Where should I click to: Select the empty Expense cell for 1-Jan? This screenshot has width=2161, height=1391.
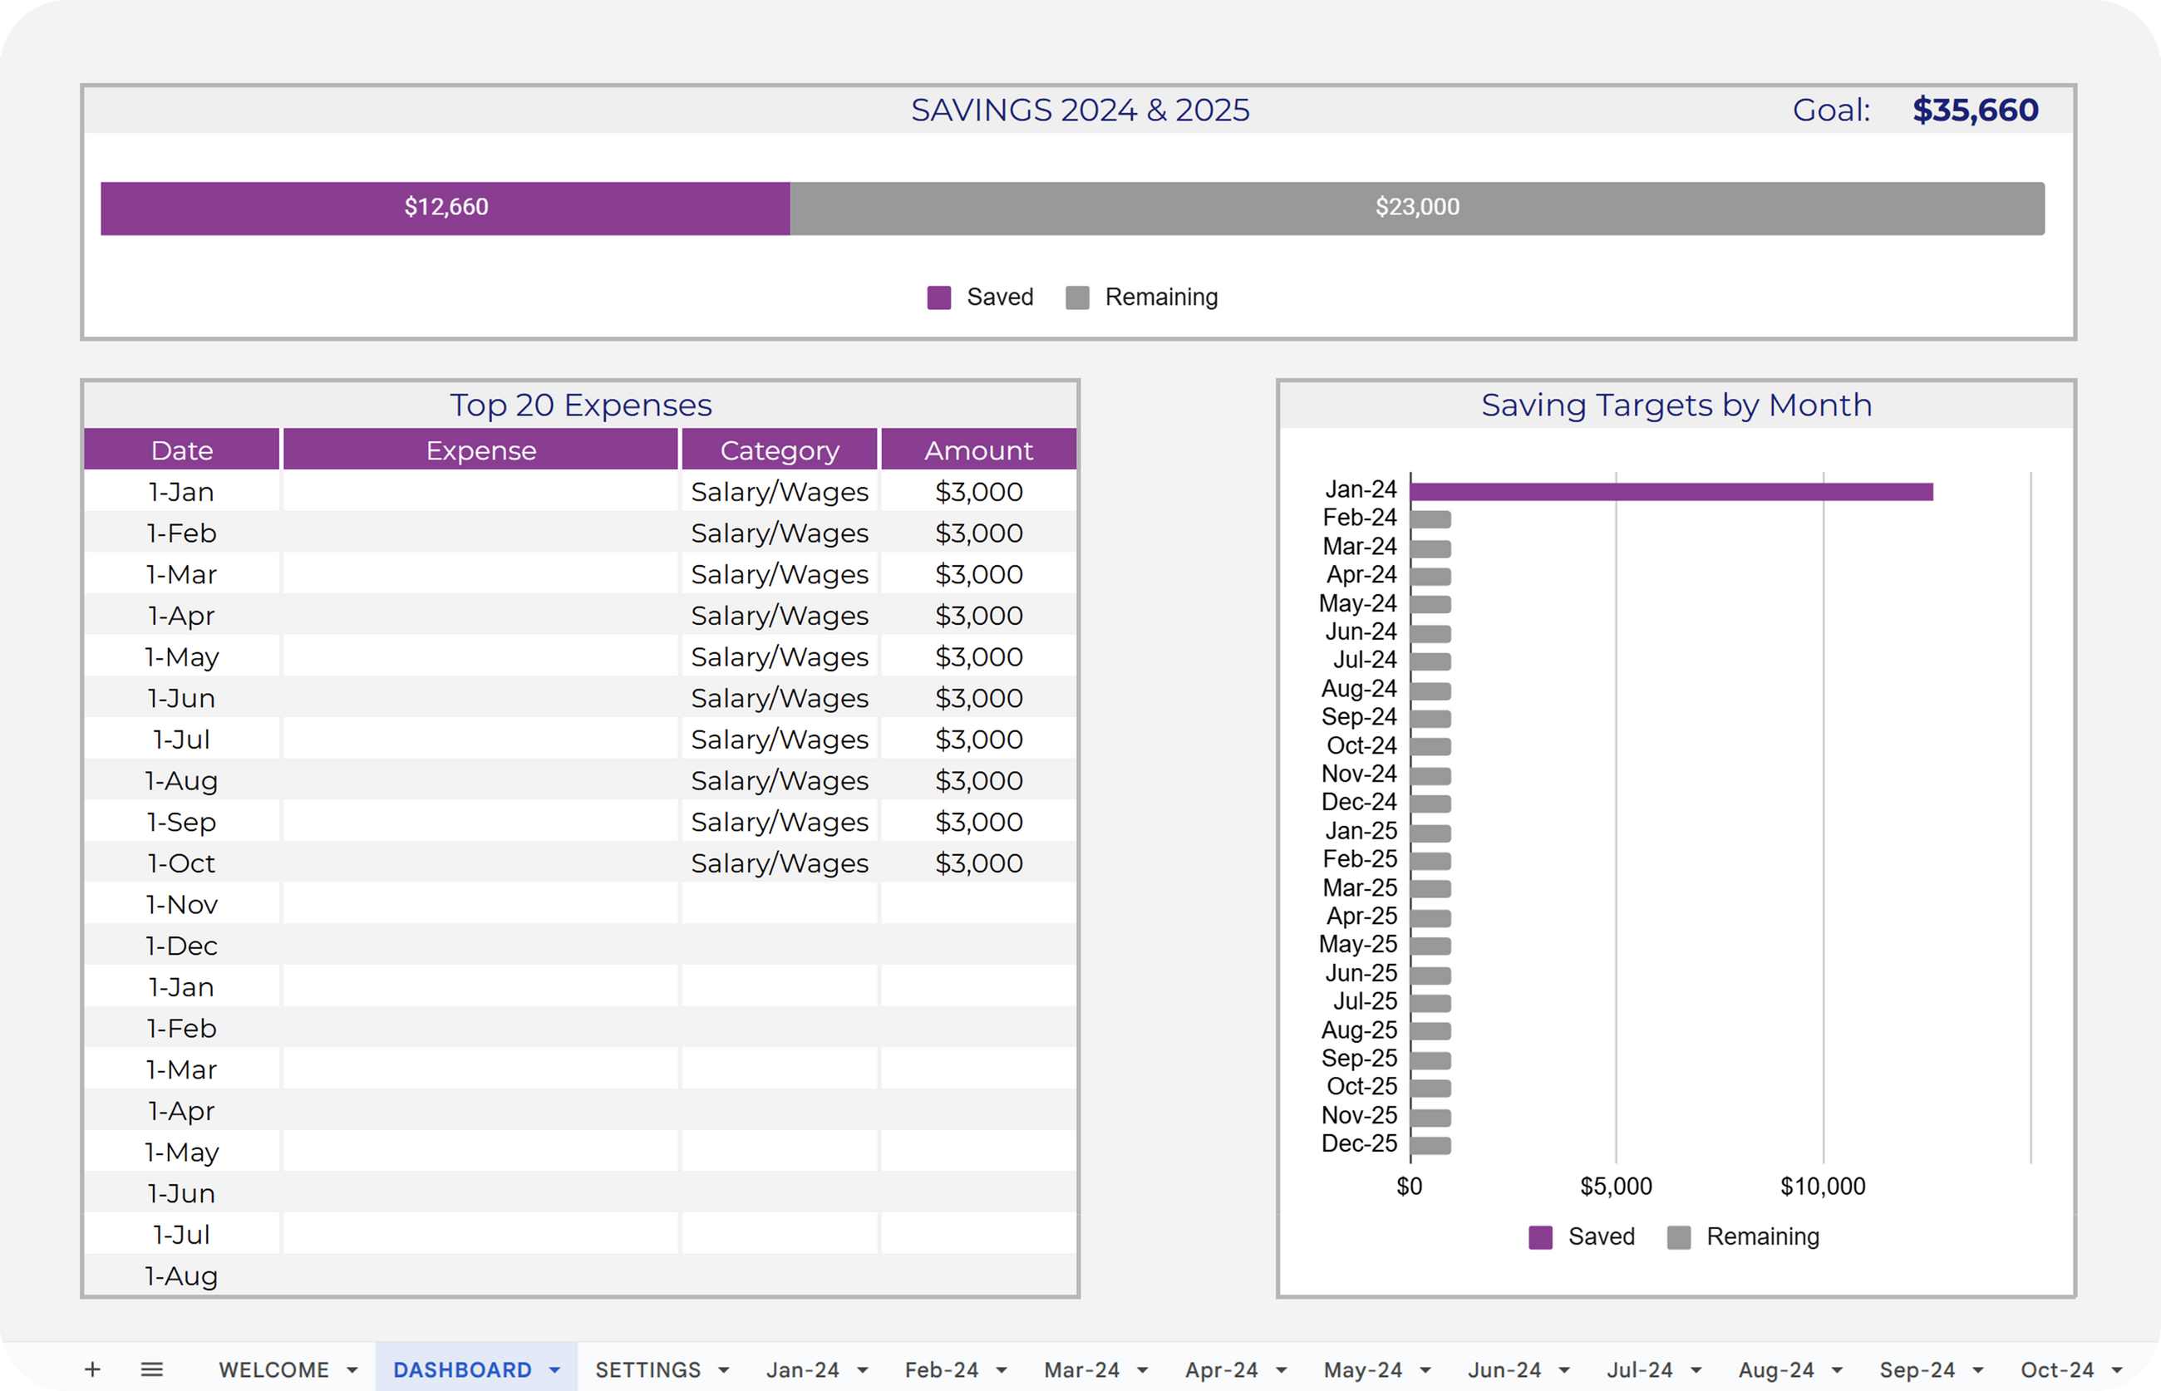click(480, 491)
